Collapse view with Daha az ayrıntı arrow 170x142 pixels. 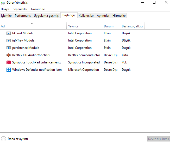click(x=3, y=139)
